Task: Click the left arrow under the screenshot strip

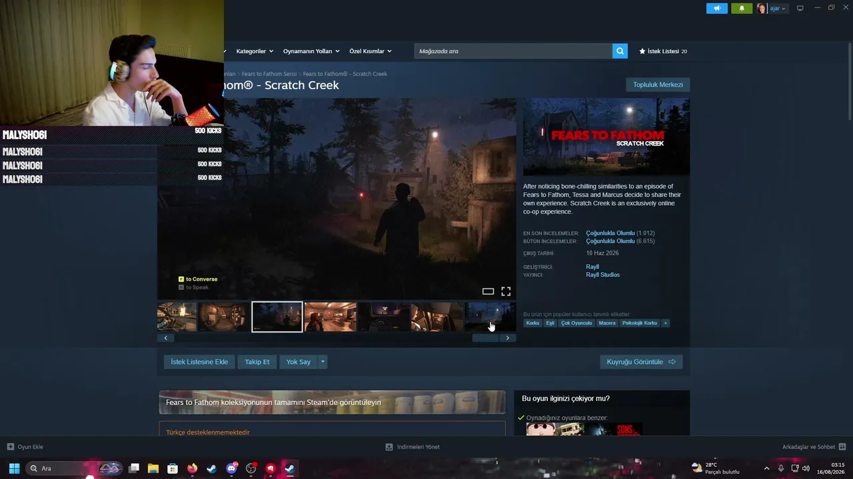Action: coord(165,338)
